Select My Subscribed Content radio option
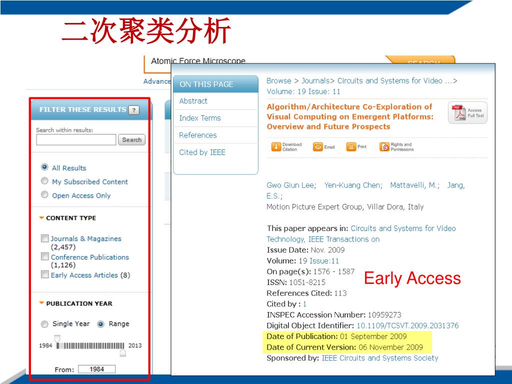This screenshot has height=384, width=512. [x=44, y=180]
